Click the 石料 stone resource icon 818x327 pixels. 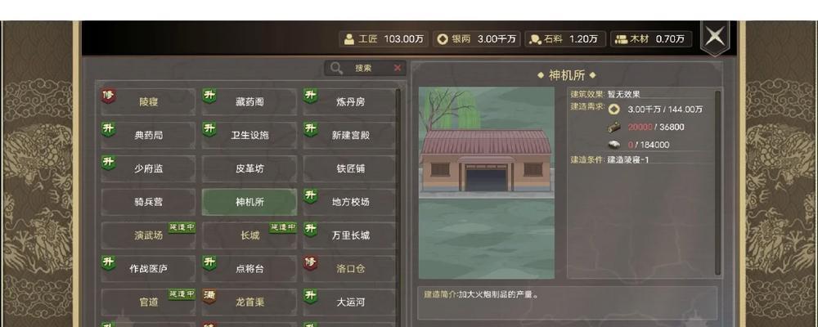click(x=535, y=39)
